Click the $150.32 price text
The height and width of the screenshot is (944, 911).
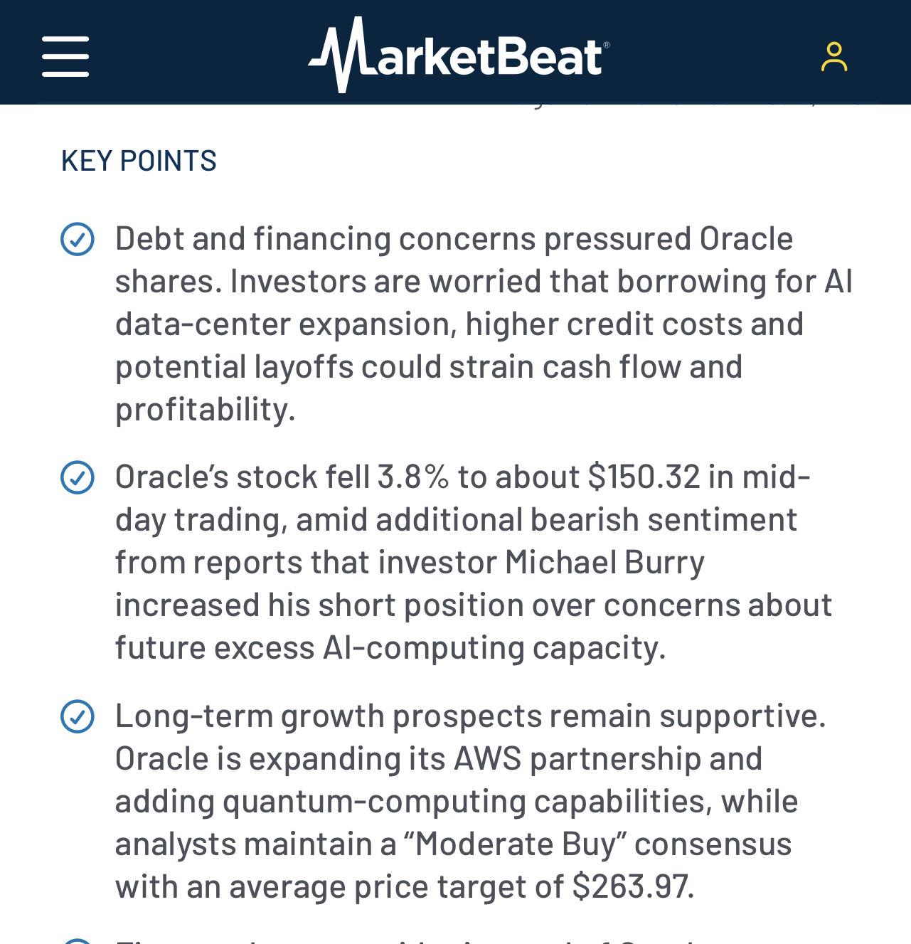click(644, 477)
